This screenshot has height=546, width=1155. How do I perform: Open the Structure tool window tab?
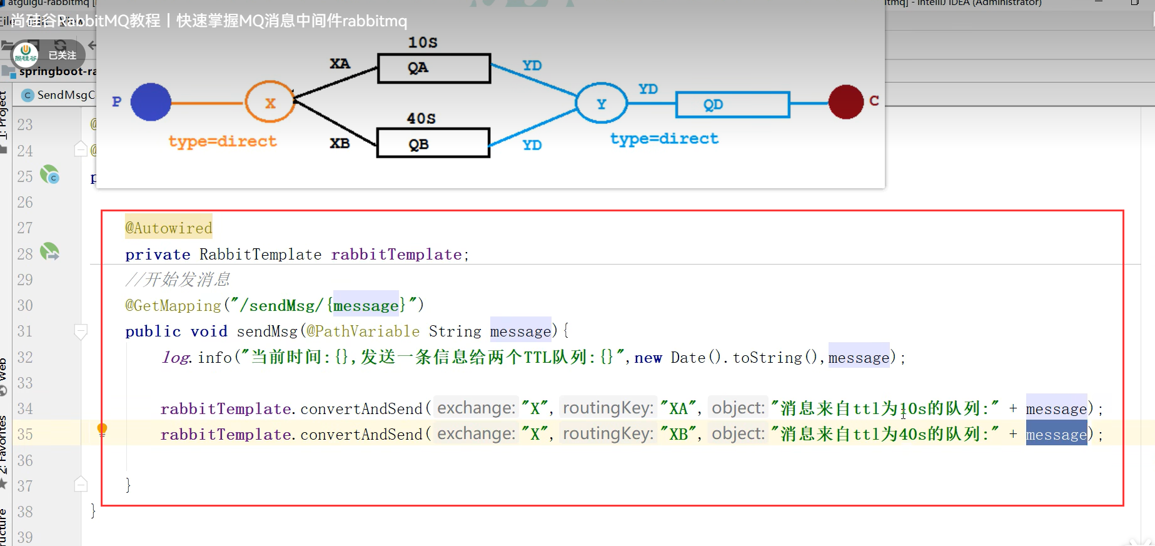(4, 527)
